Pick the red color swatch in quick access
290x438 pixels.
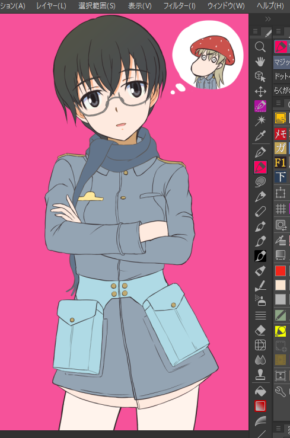click(281, 271)
